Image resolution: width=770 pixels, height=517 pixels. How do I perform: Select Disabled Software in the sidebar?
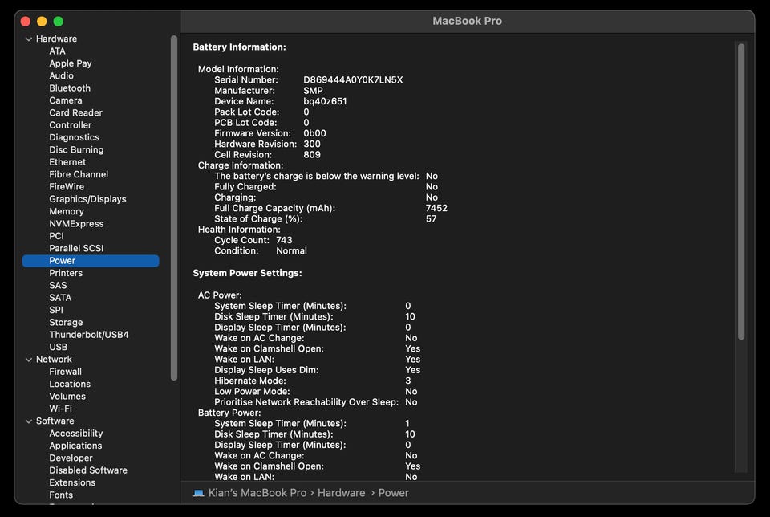88,470
